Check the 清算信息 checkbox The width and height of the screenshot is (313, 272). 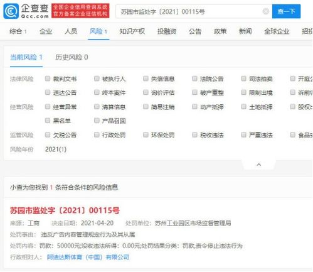(x=97, y=107)
